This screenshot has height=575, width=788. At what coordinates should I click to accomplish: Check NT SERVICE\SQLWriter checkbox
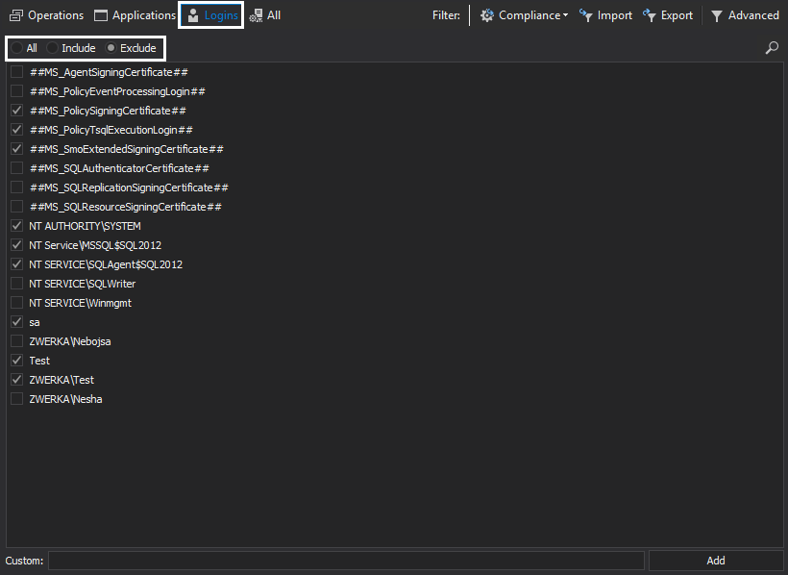[17, 284]
